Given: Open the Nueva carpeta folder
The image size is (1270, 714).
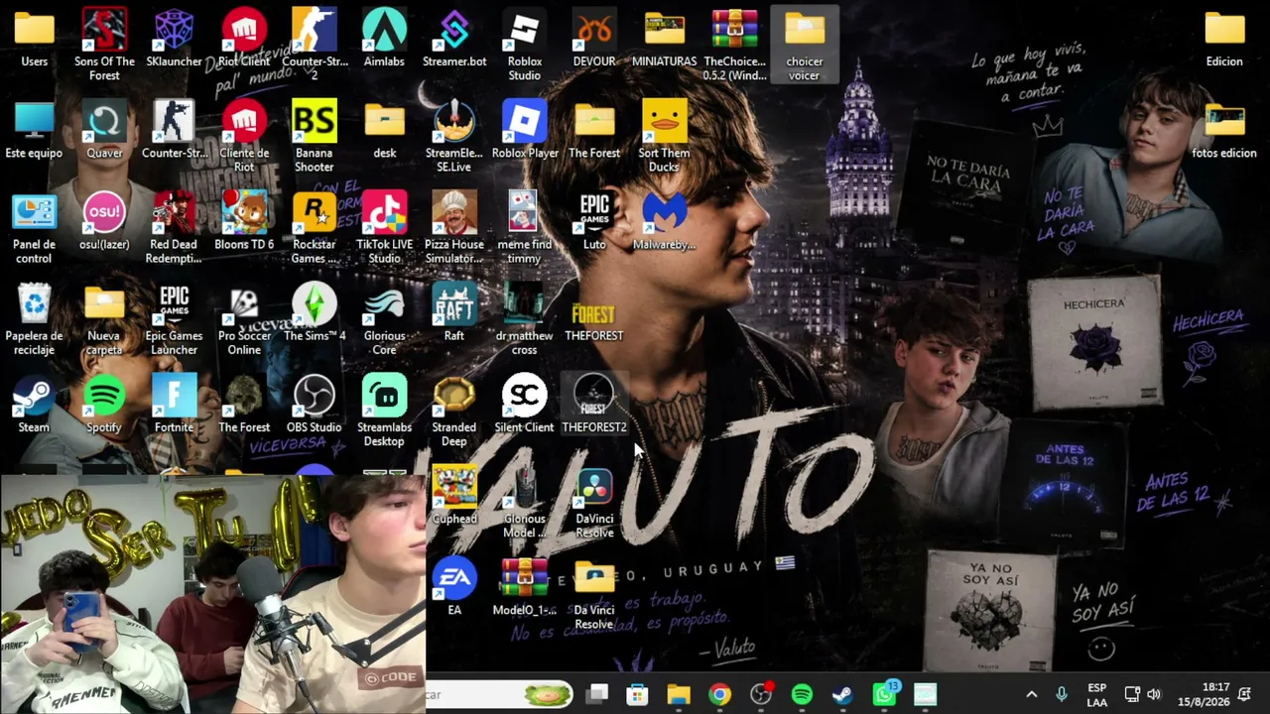Looking at the screenshot, I should 104,318.
